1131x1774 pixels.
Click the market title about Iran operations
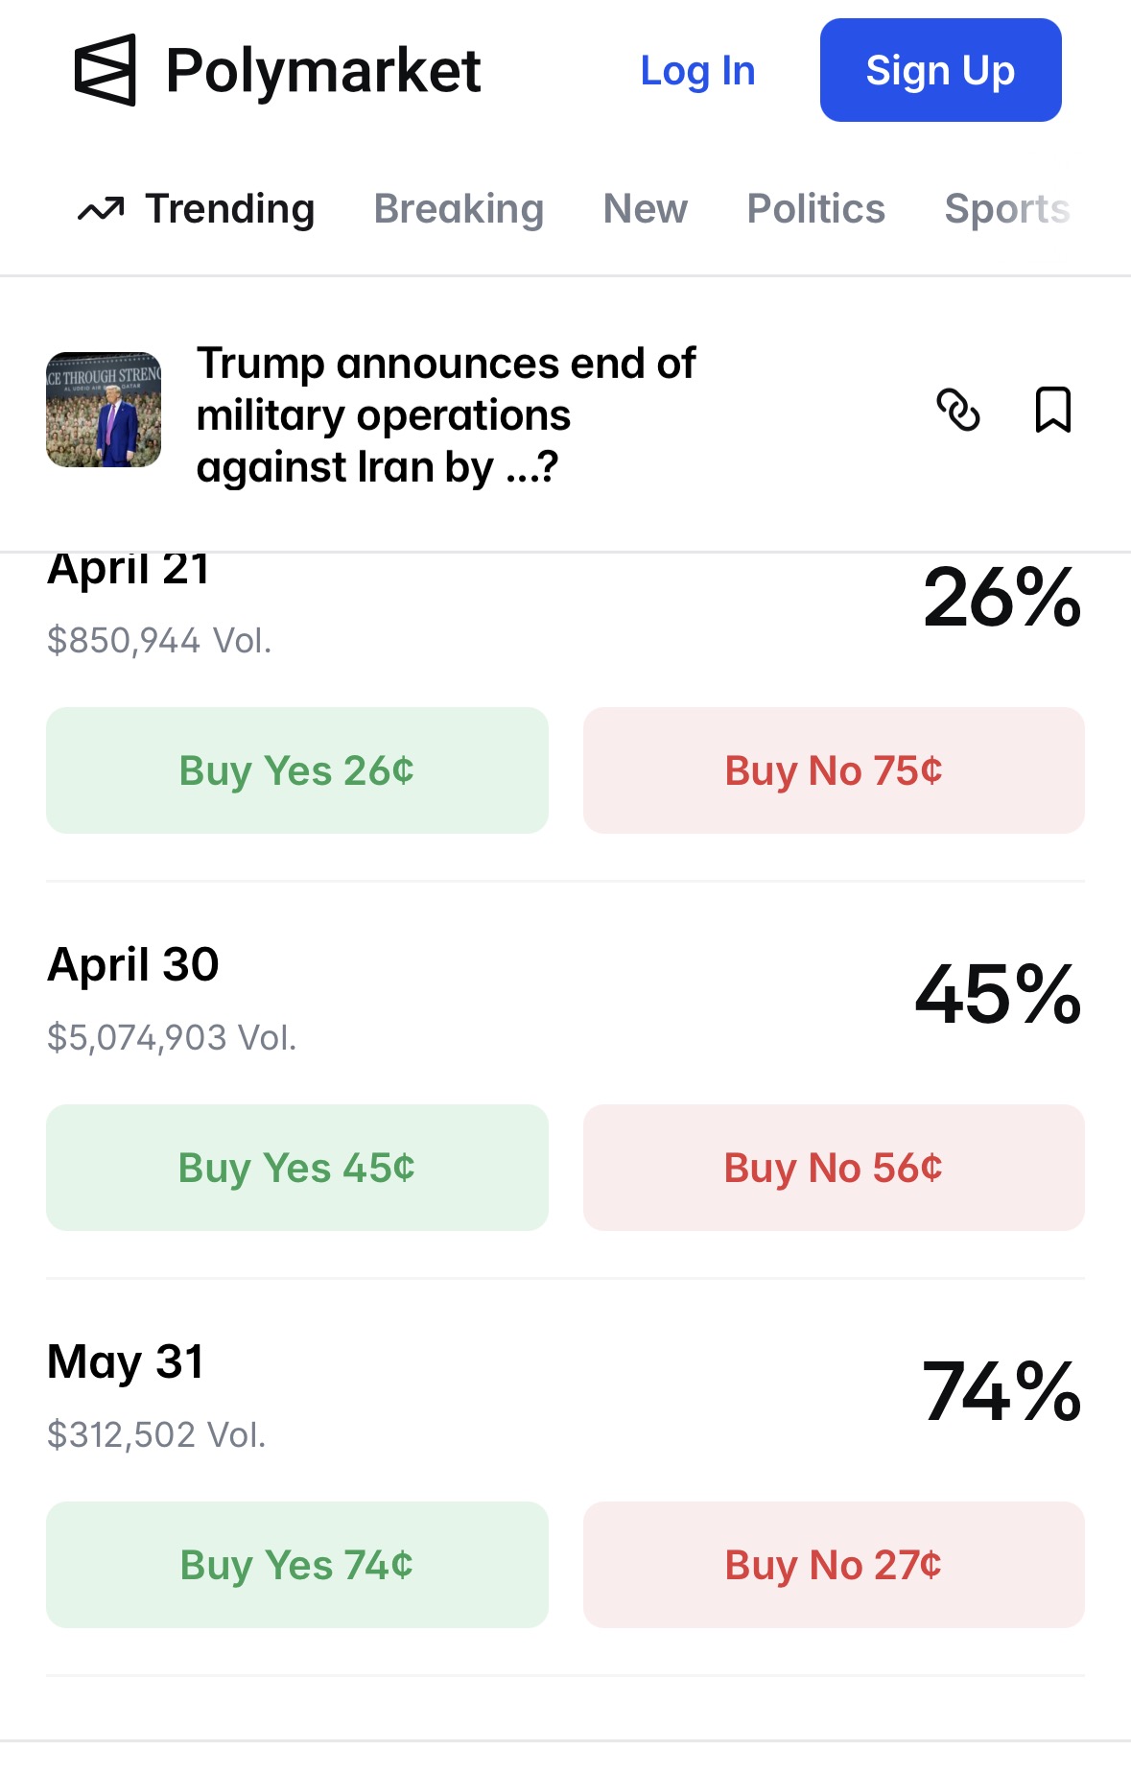446,415
